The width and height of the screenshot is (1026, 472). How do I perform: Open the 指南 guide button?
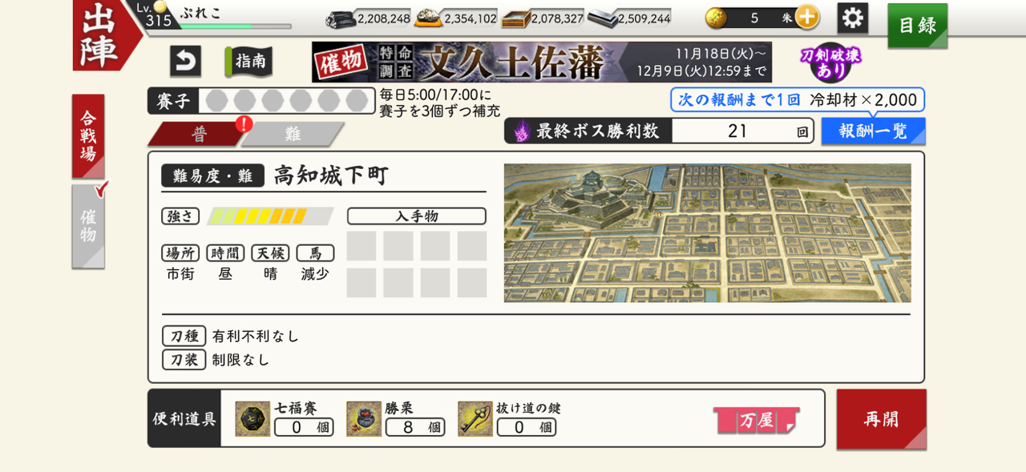(x=248, y=62)
